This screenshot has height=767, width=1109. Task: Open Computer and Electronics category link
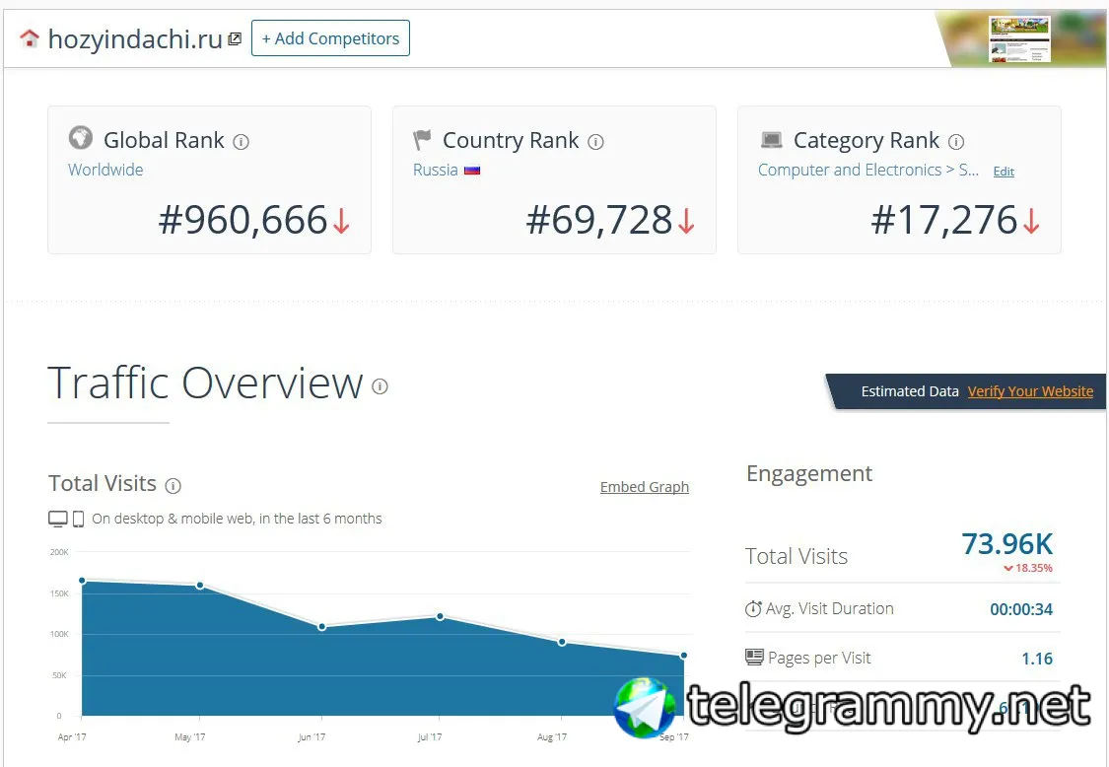coord(868,170)
